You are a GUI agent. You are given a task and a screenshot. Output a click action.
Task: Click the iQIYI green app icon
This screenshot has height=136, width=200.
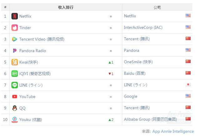pos(15,74)
